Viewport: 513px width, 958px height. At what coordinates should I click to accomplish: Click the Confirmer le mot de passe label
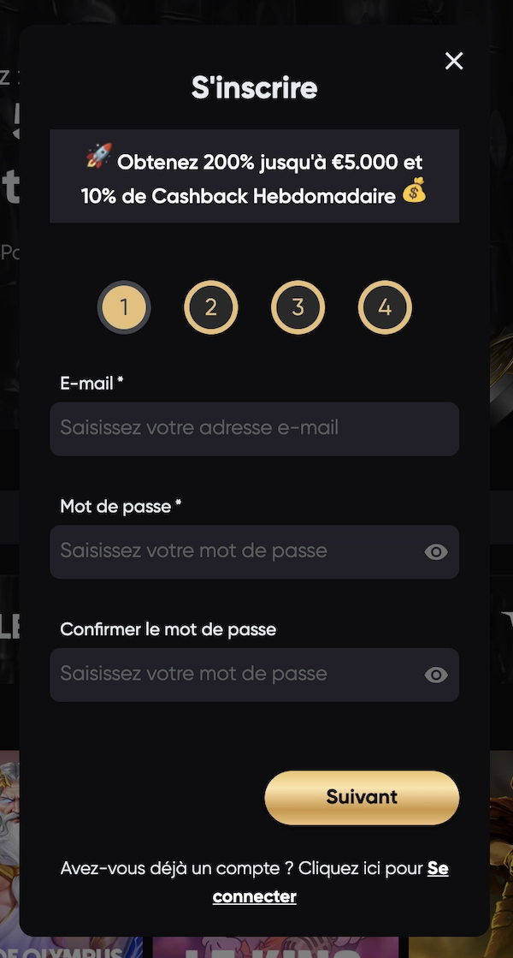pos(168,629)
